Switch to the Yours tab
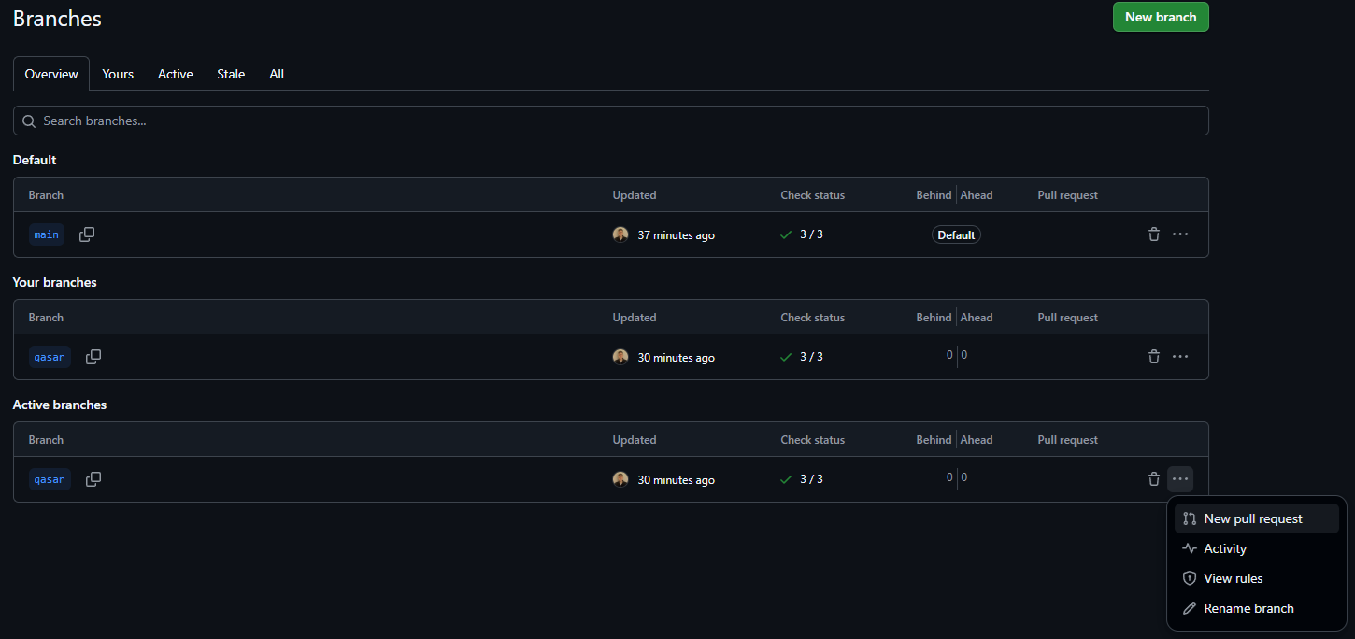The image size is (1355, 639). [x=118, y=74]
